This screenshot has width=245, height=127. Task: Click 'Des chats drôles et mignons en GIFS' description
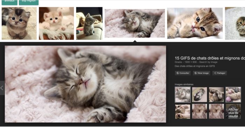click(x=195, y=66)
